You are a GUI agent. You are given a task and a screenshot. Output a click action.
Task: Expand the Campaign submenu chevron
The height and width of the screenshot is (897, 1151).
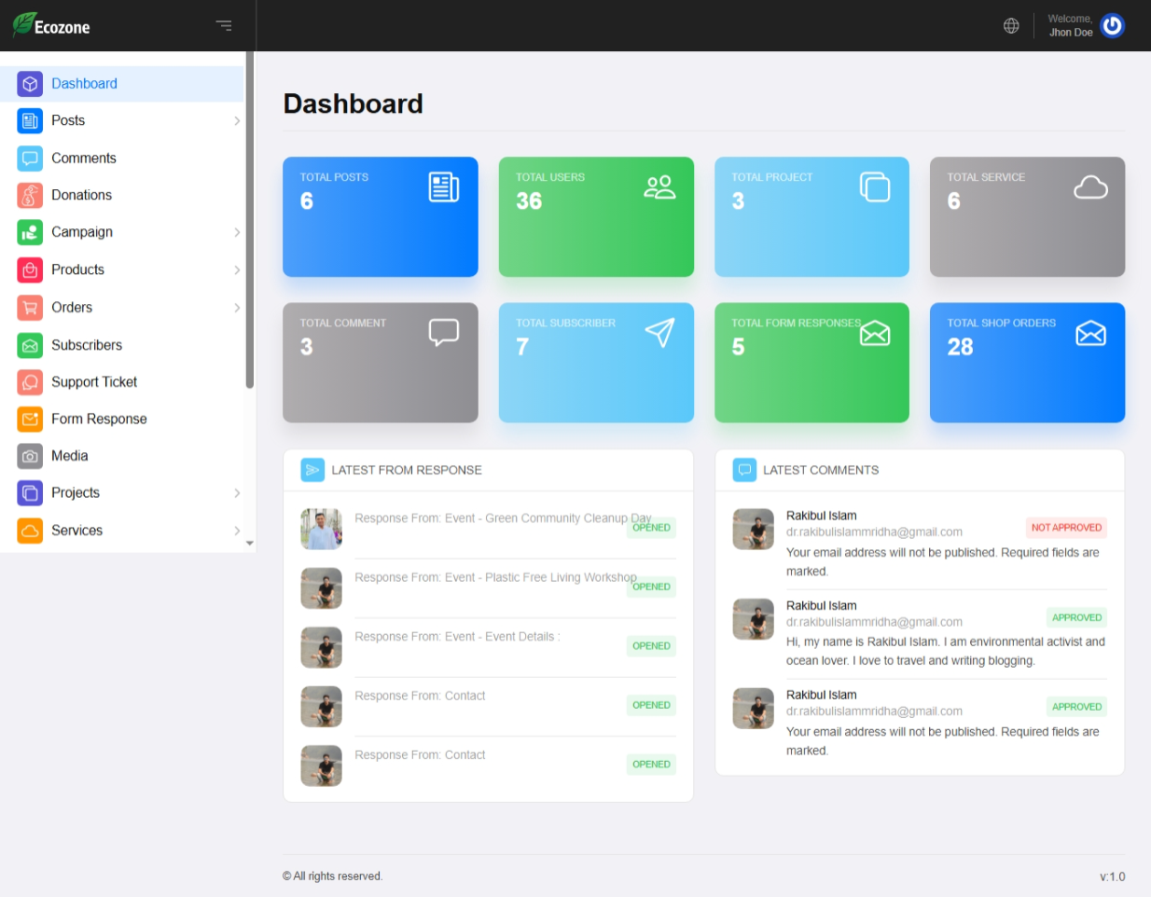(237, 232)
